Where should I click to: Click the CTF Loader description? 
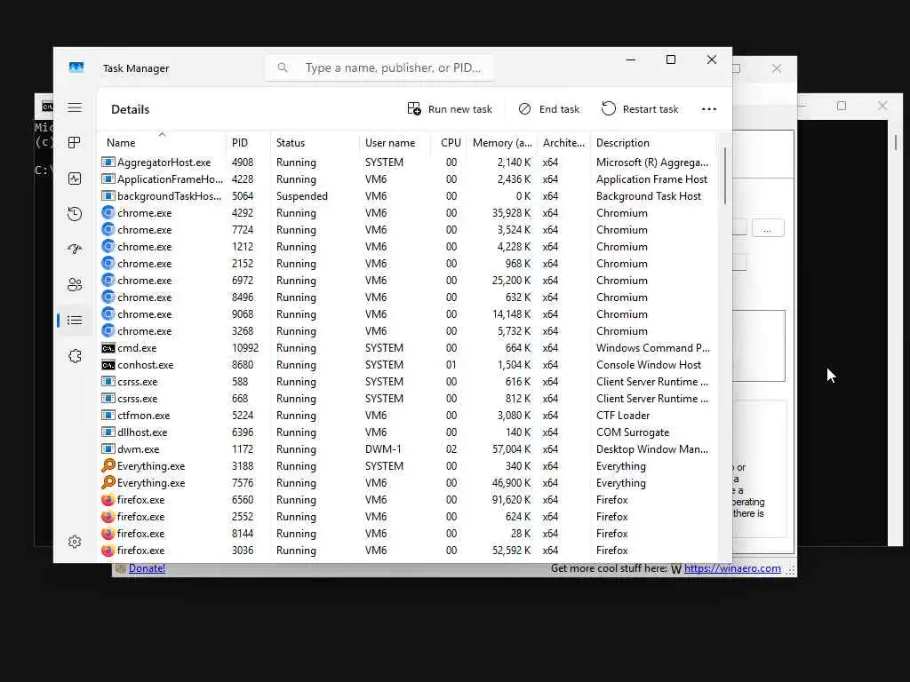pos(623,416)
